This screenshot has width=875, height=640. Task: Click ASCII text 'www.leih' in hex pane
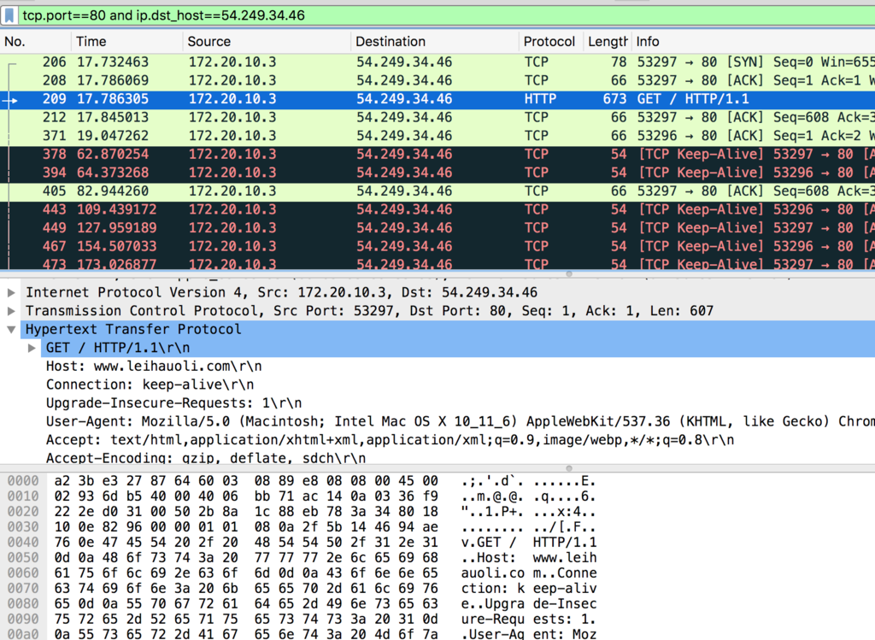click(x=565, y=557)
